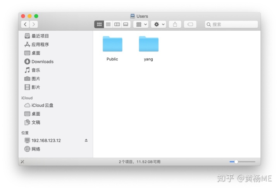Image resolution: width=279 pixels, height=190 pixels.
Task: Click the iCloud section header
Action: [x=27, y=98]
